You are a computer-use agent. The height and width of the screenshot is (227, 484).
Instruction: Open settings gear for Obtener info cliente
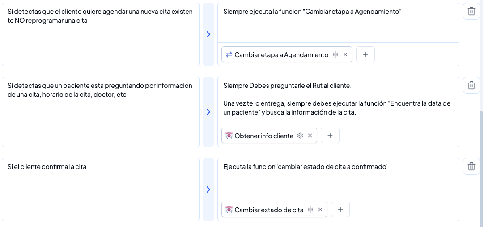click(x=300, y=136)
